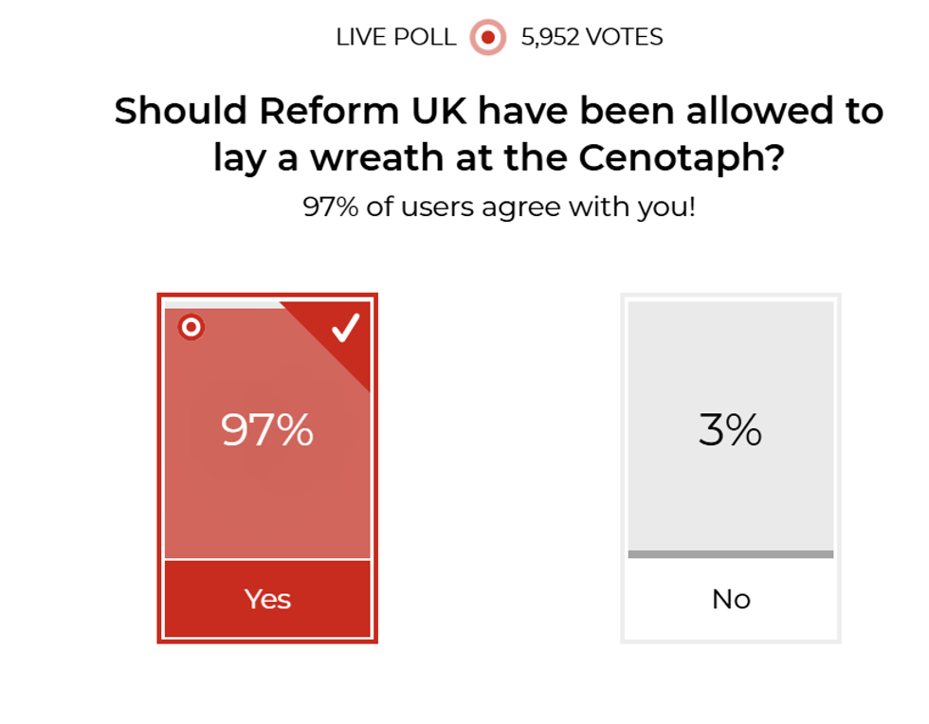The width and height of the screenshot is (929, 724).
Task: Click the 3% figure in the No card
Action: click(x=731, y=431)
